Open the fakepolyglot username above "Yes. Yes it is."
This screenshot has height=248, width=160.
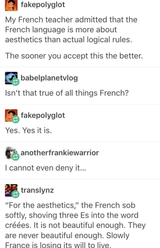click(43, 115)
